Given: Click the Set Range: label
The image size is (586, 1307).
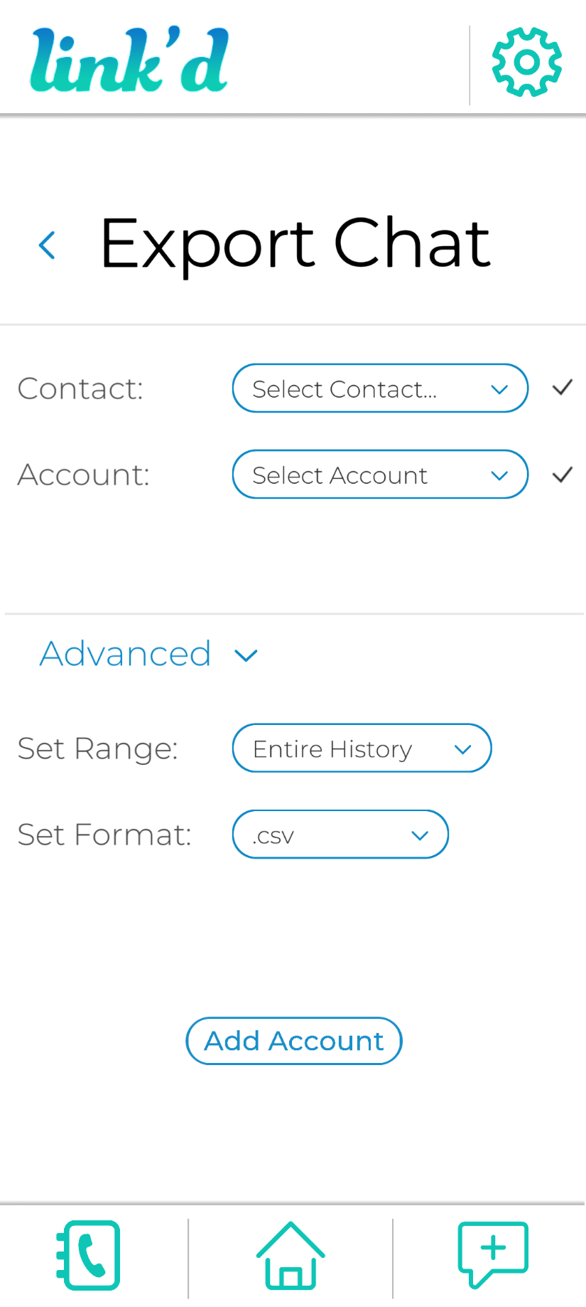Looking at the screenshot, I should click(98, 748).
